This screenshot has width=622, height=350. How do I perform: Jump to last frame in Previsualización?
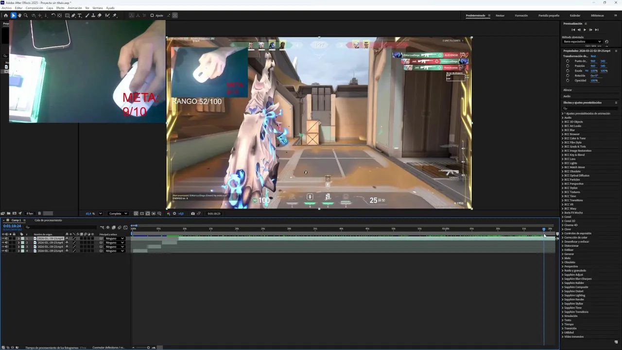pyautogui.click(x=597, y=30)
